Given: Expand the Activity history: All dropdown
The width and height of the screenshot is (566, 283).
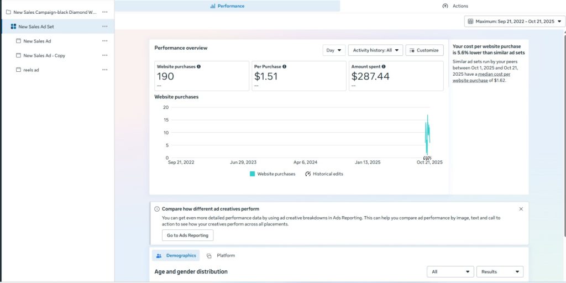Looking at the screenshot, I should (375, 50).
